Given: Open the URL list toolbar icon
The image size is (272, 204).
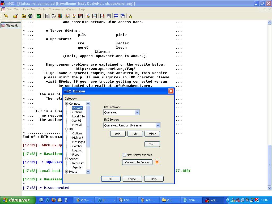Looking at the screenshot, I should pos(109,16).
